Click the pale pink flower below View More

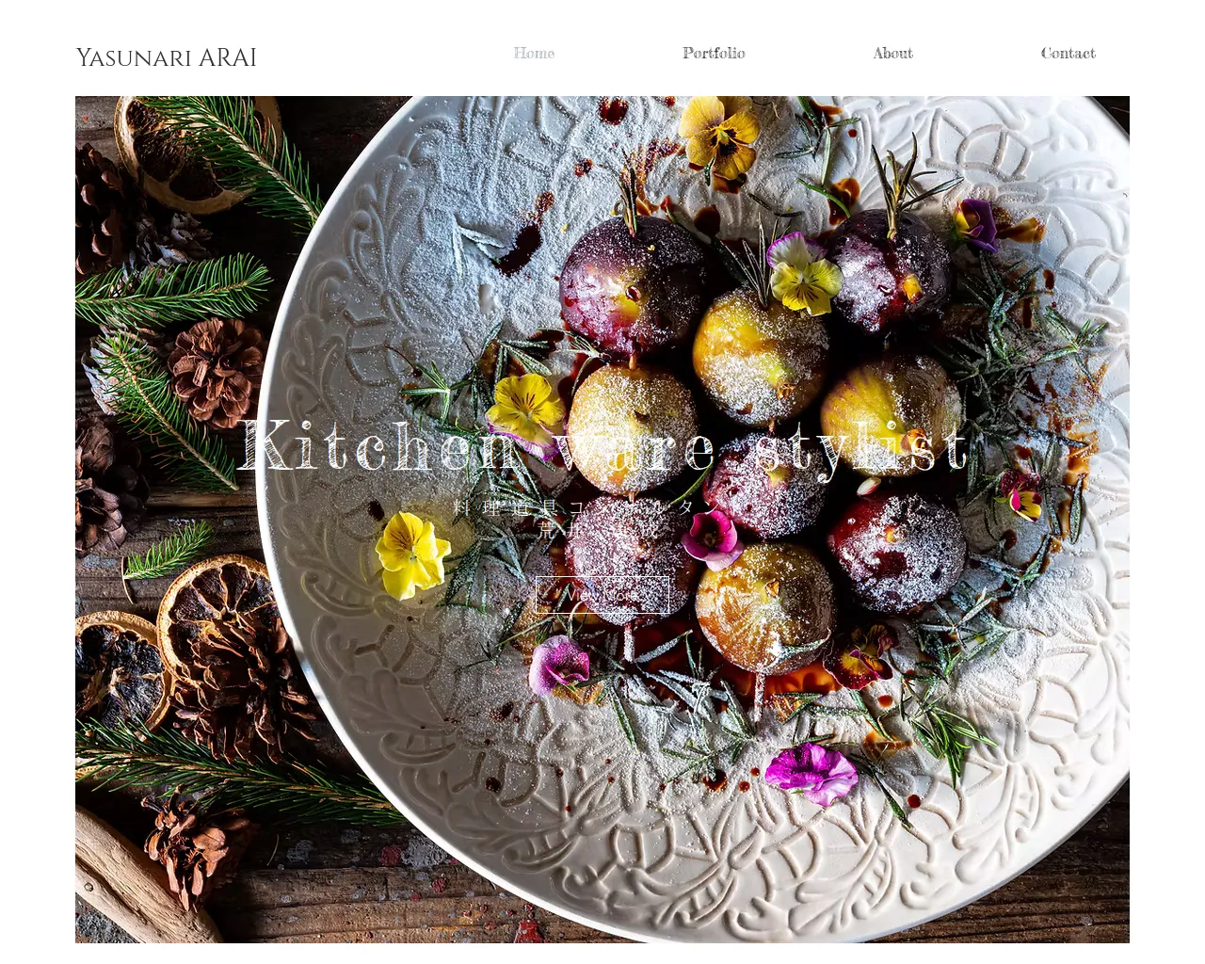(559, 665)
